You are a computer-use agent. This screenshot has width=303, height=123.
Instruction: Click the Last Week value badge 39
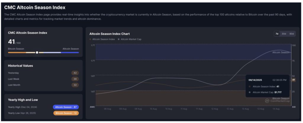point(75,79)
